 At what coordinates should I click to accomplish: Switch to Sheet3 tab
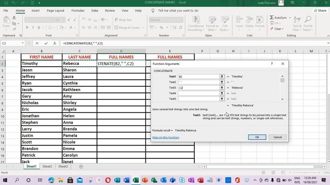(63, 166)
